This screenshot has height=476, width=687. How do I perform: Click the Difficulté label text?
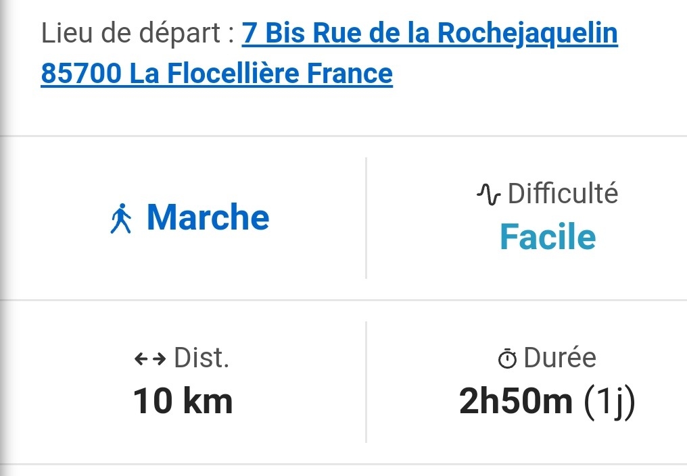click(563, 194)
